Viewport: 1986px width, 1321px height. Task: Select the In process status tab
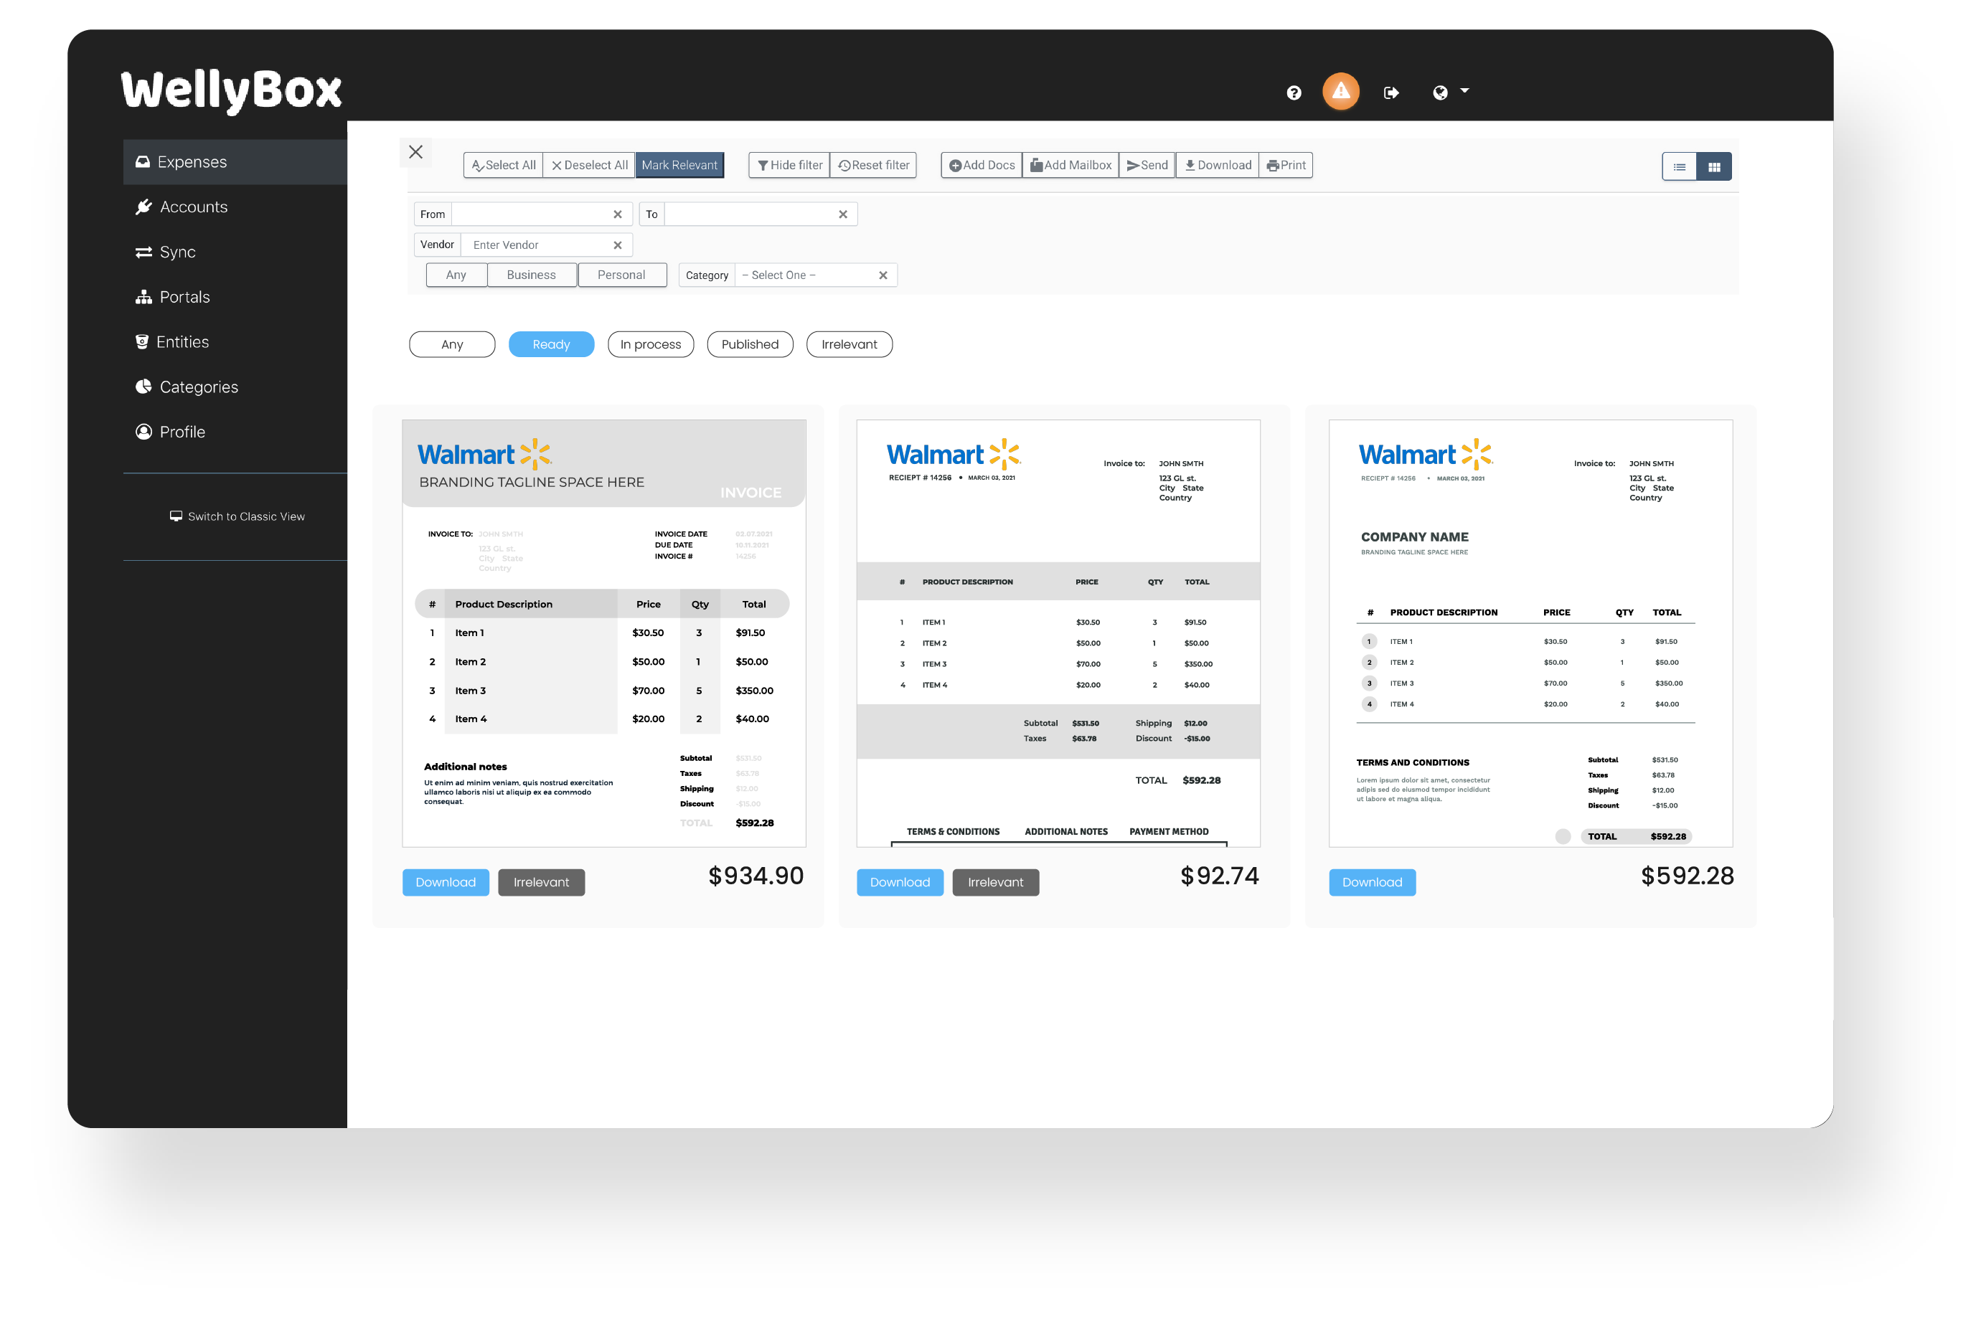click(x=650, y=344)
